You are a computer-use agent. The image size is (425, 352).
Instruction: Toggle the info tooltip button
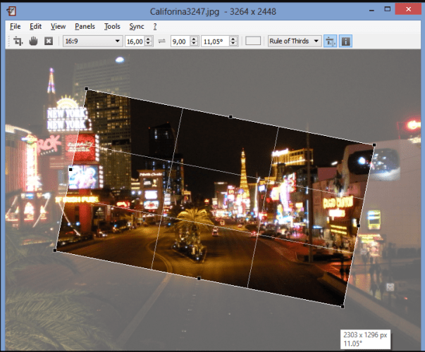(x=346, y=42)
